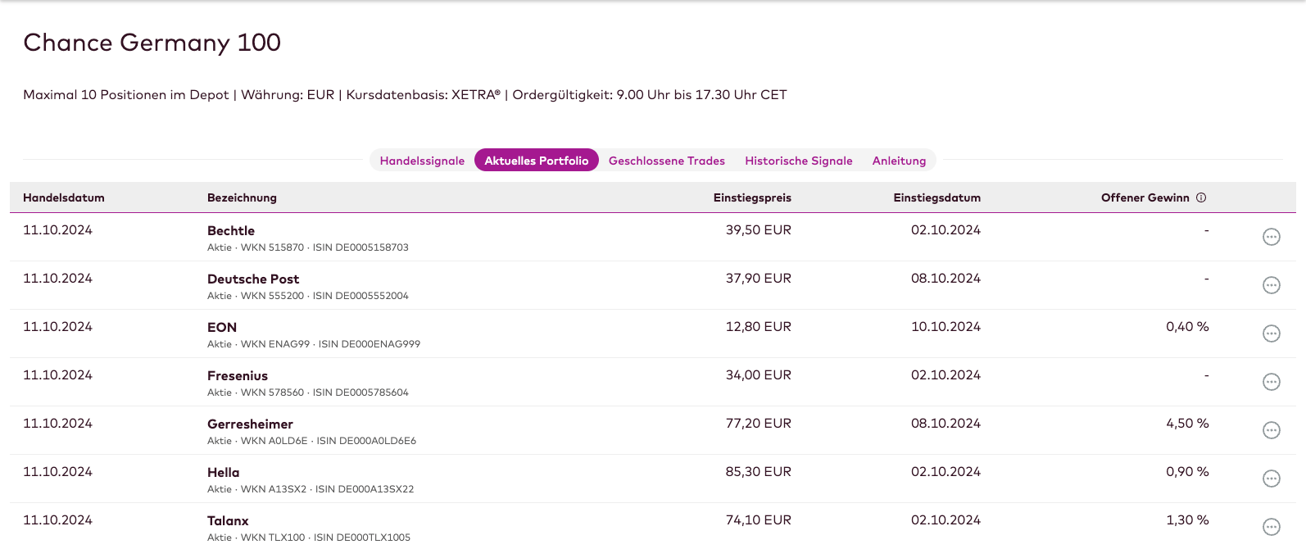Select Aktuelles Portfolio tab
This screenshot has height=549, width=1306.
[537, 161]
